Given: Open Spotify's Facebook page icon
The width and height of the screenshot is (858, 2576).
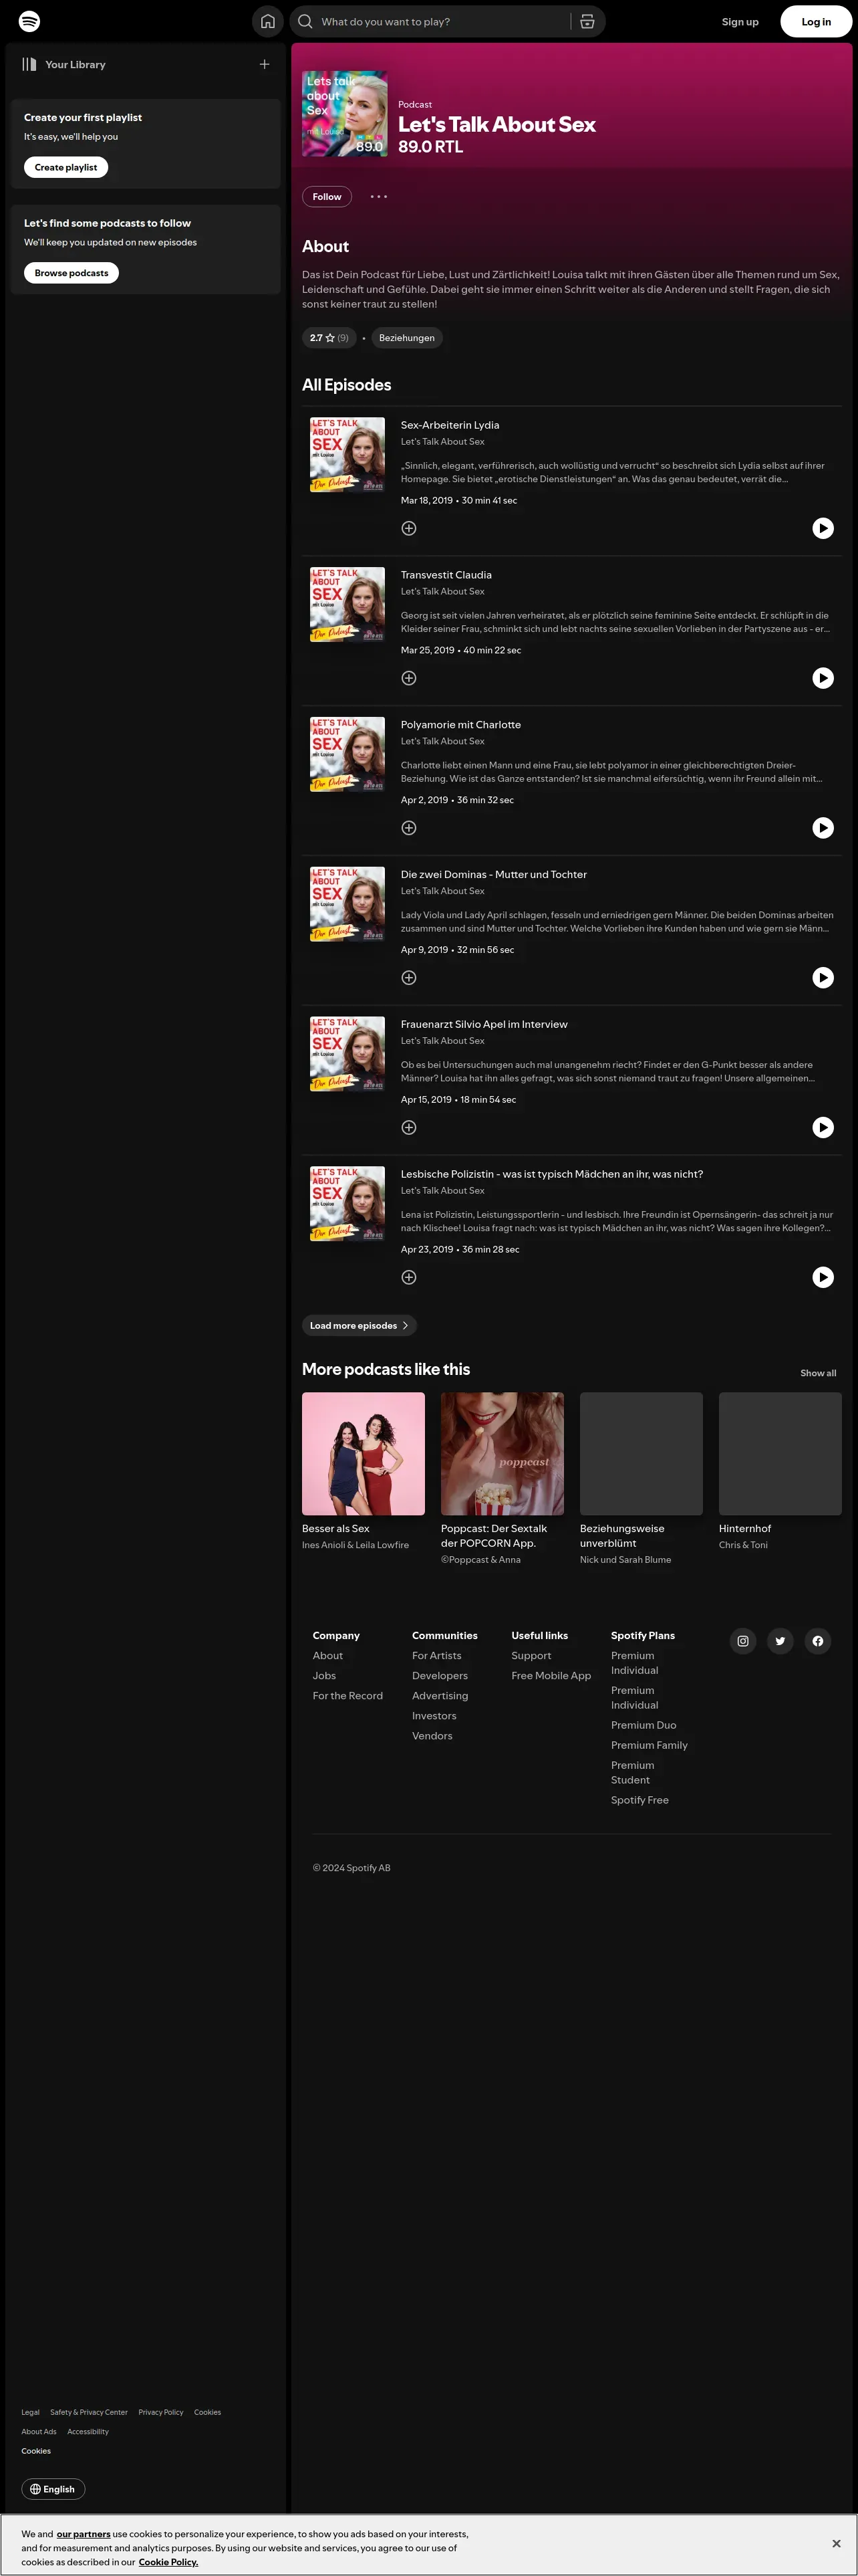Looking at the screenshot, I should [818, 1641].
